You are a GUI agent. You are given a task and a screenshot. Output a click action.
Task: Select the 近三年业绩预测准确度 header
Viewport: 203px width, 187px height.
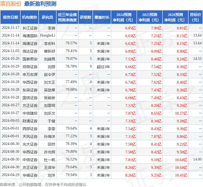(x=67, y=17)
